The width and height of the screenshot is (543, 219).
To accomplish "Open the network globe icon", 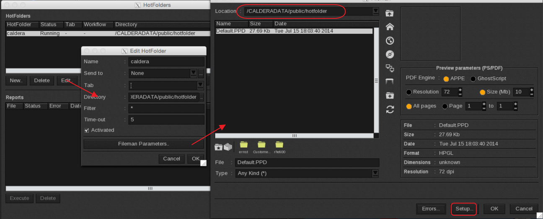I will pos(390,41).
